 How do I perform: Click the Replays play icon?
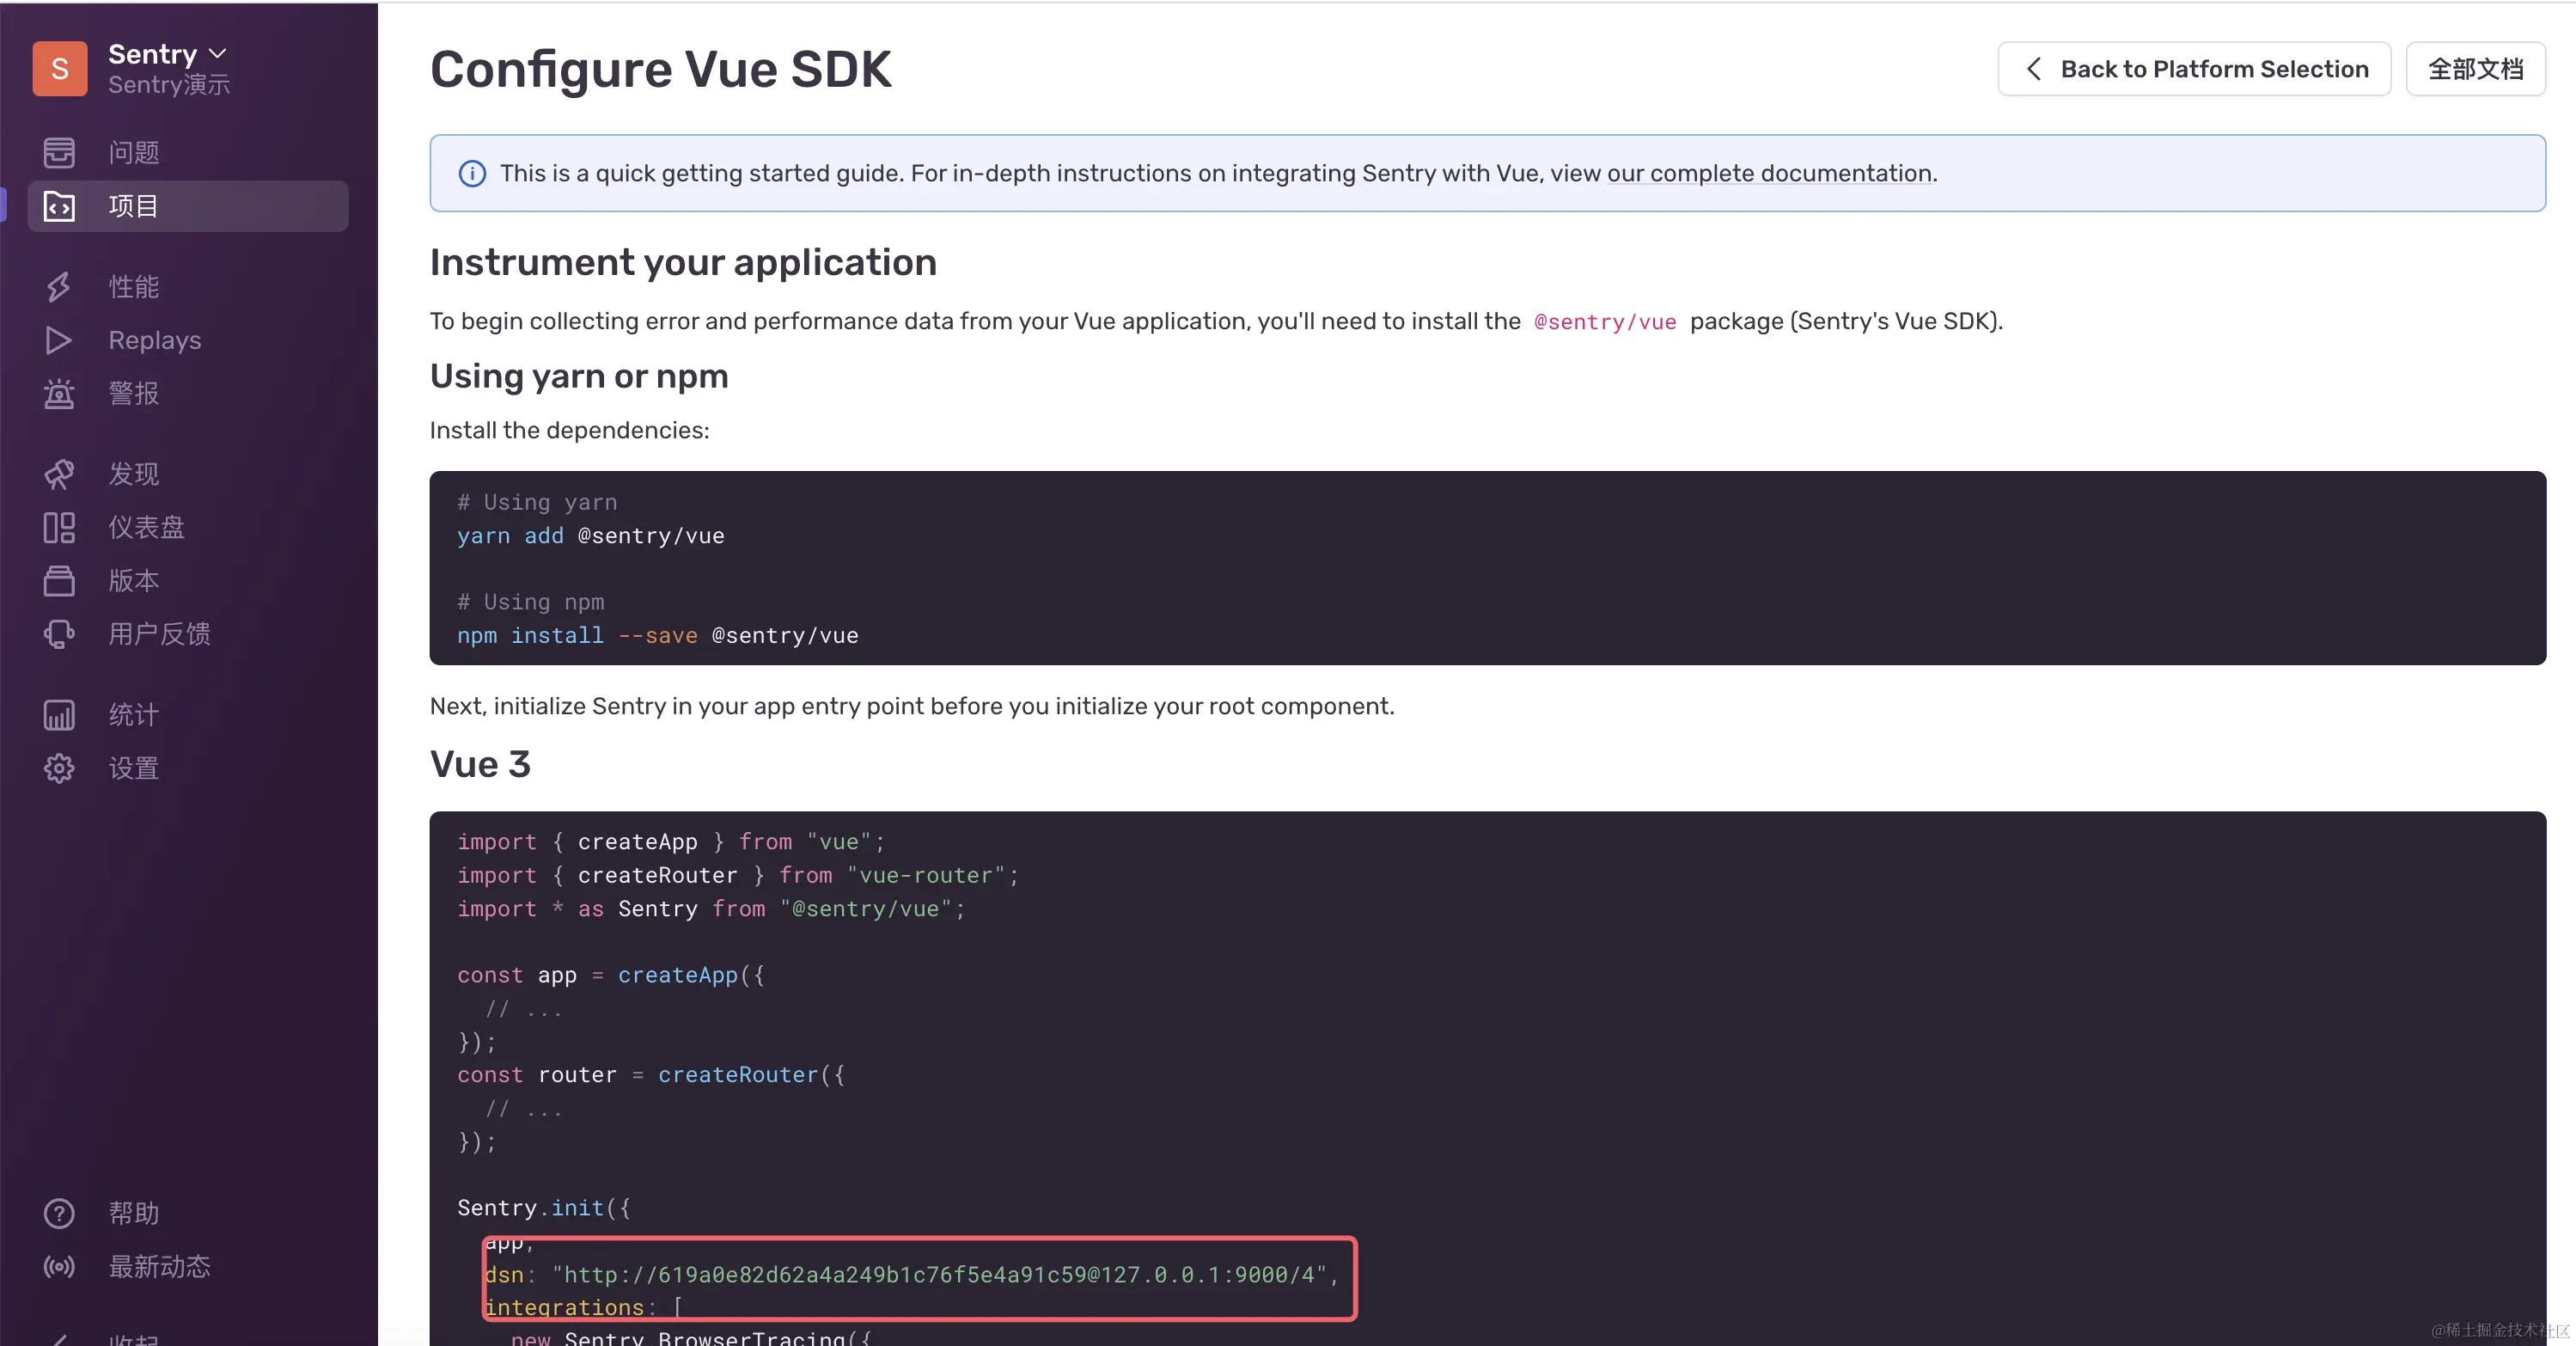pyautogui.click(x=59, y=340)
